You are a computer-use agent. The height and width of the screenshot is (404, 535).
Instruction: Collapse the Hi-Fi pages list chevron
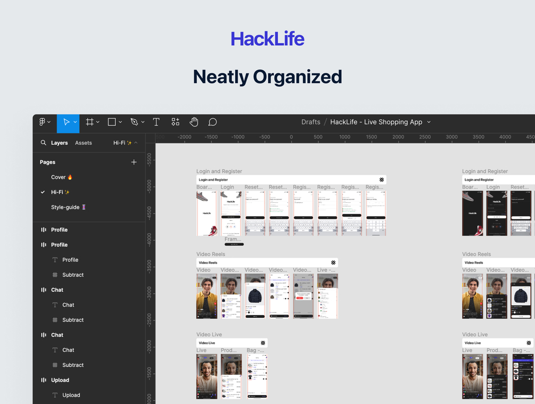point(136,143)
